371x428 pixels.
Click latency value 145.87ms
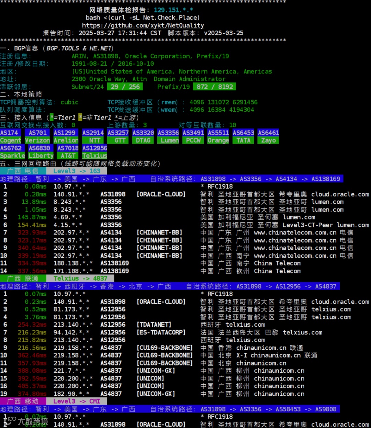pos(32,217)
